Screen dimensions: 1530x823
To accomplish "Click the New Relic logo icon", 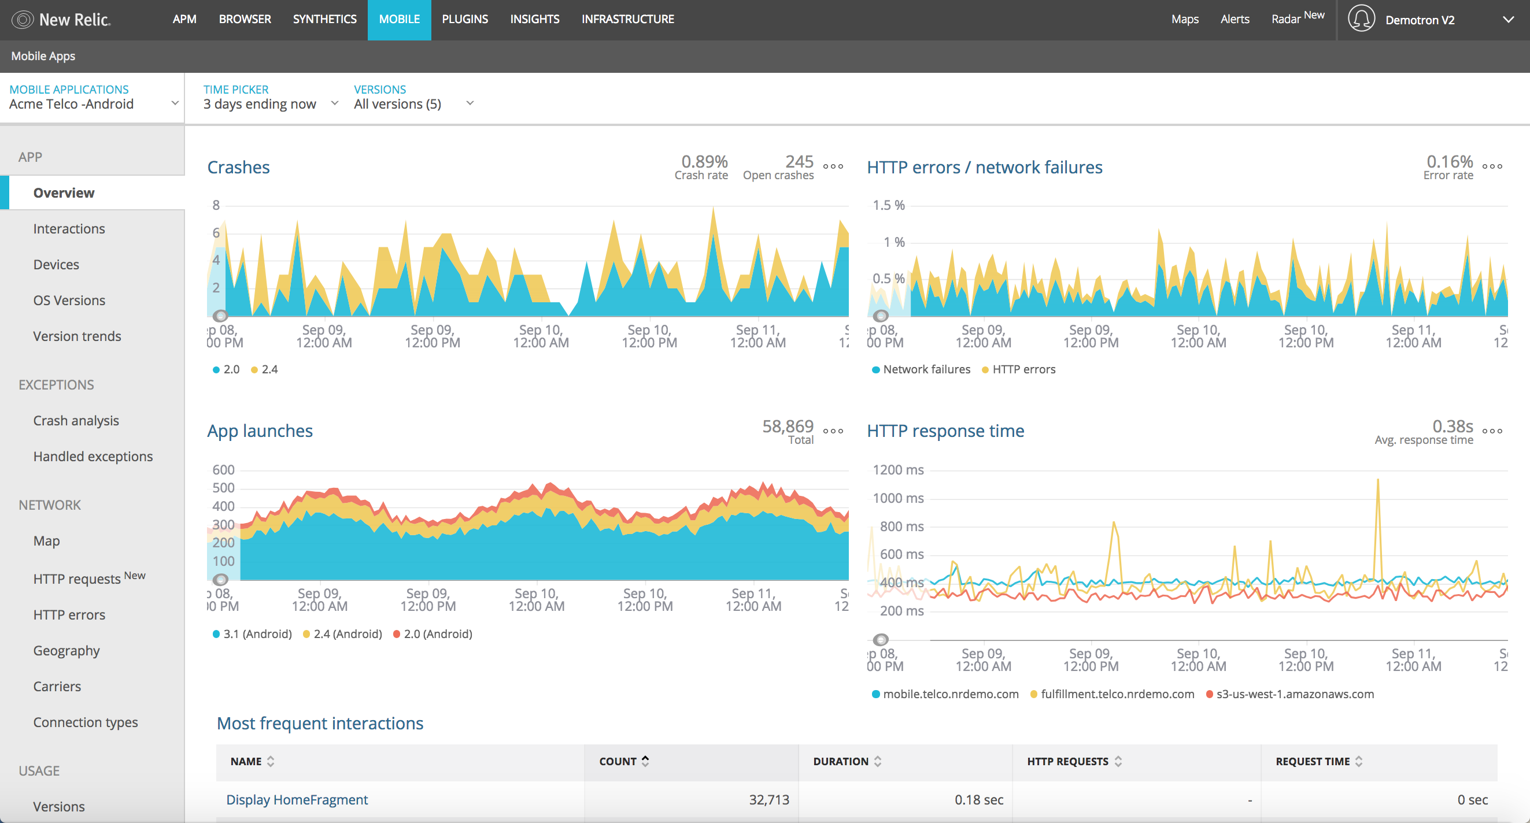I will click(22, 20).
